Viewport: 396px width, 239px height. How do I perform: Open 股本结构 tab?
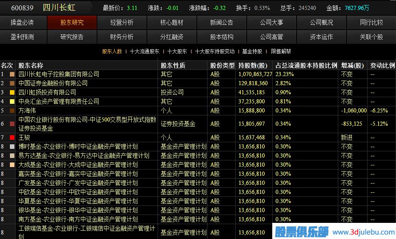(222, 37)
